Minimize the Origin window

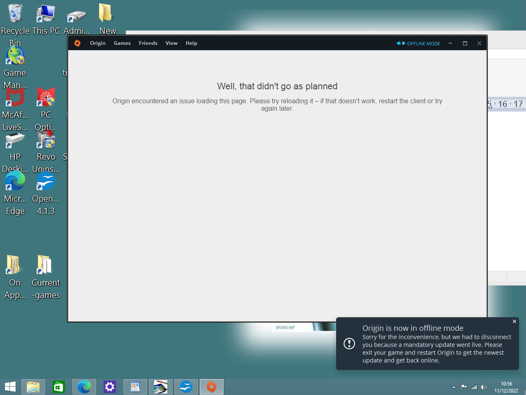450,43
